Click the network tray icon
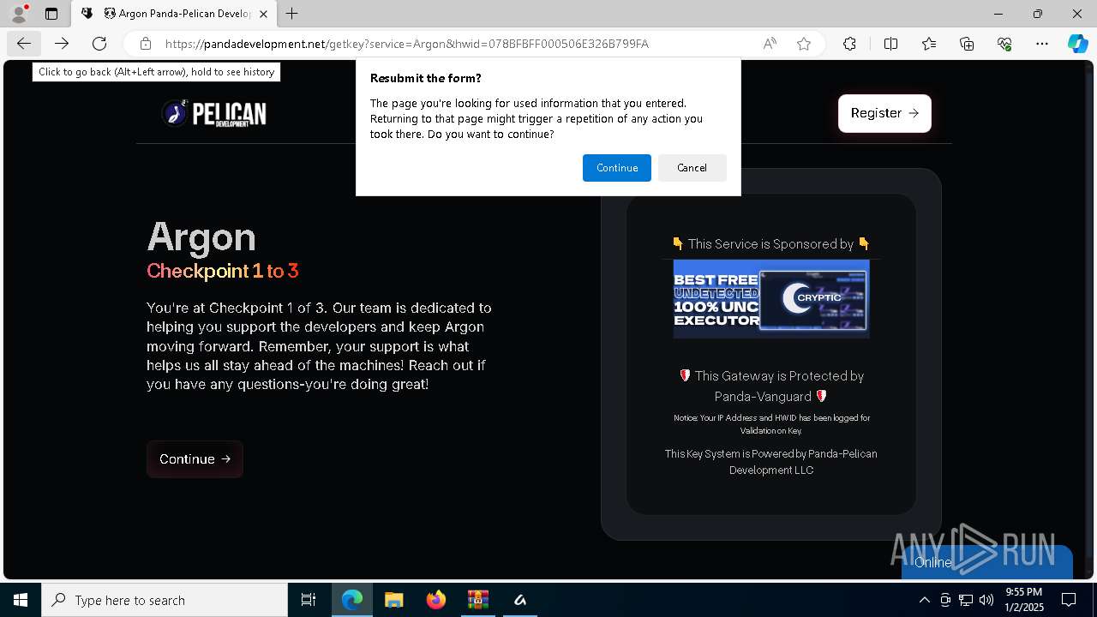 pyautogui.click(x=966, y=600)
